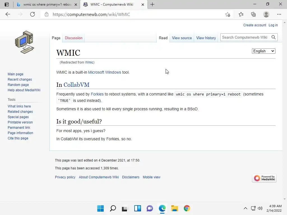287x215 pixels.
Task: Close the WMIC Computernewb Wiki tab
Action: pos(143,4)
